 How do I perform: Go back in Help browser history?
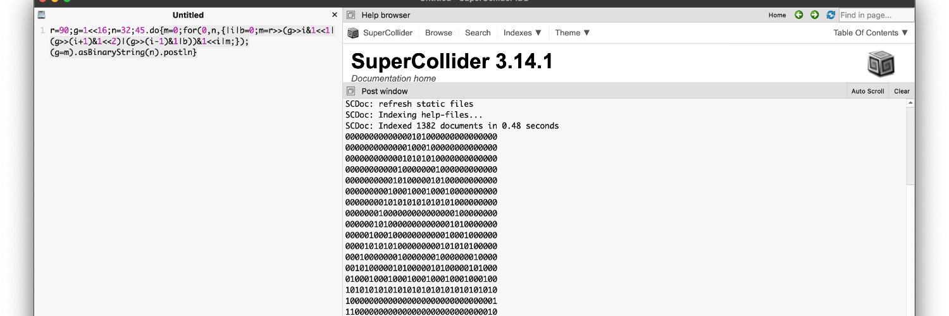pos(799,15)
